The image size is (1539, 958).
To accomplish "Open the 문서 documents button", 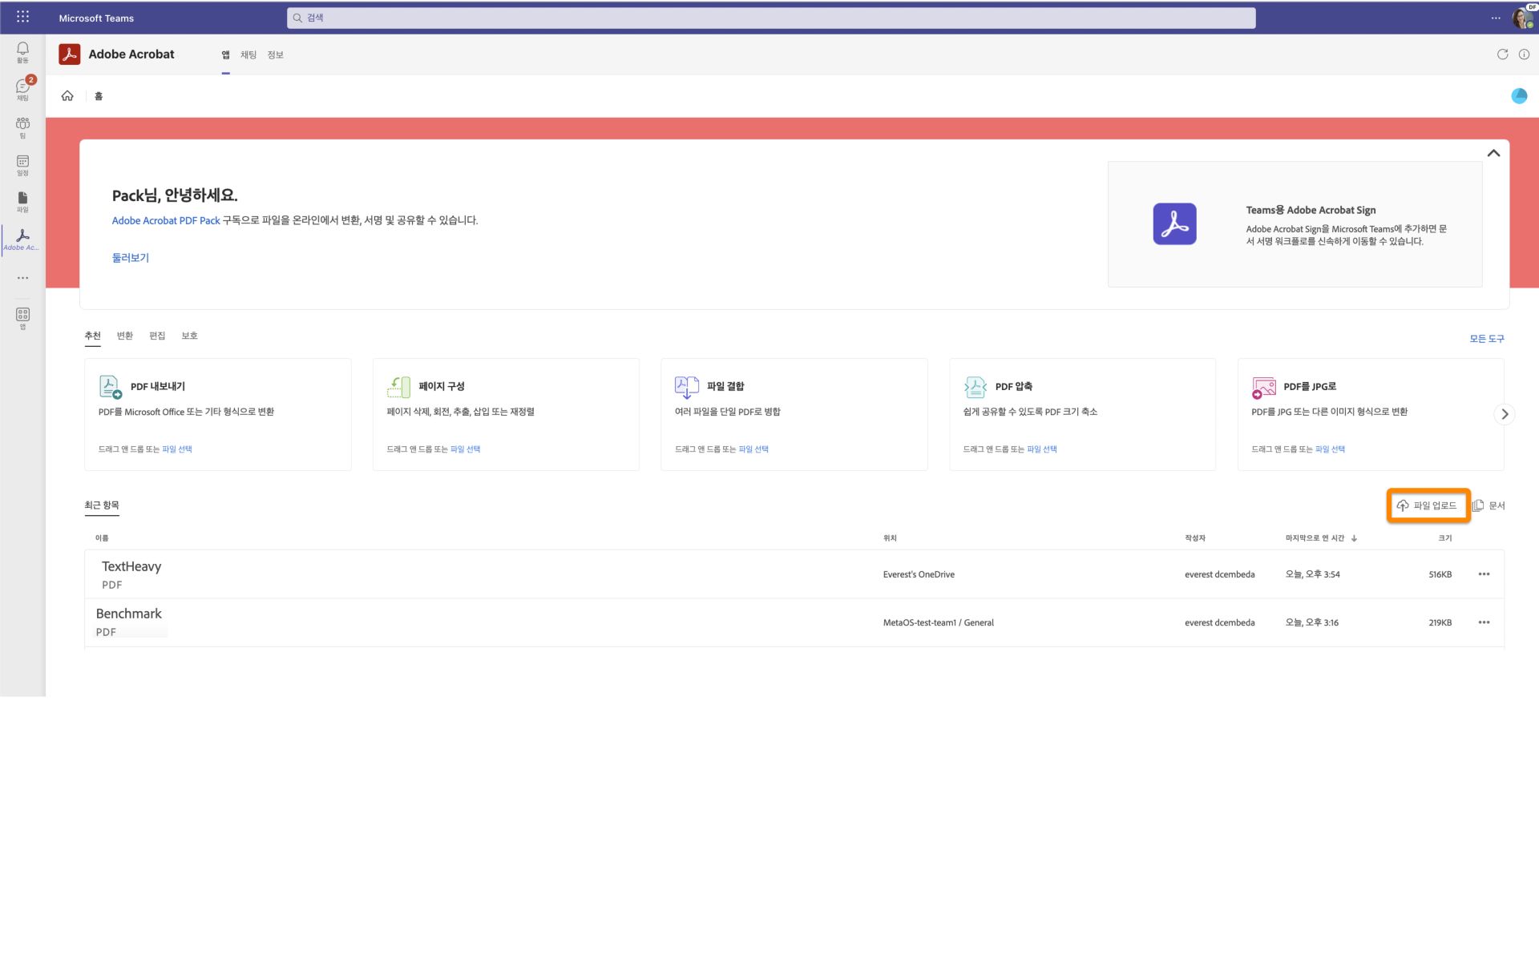I will [x=1489, y=505].
